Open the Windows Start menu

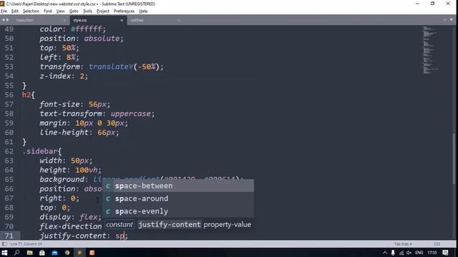tap(4, 253)
